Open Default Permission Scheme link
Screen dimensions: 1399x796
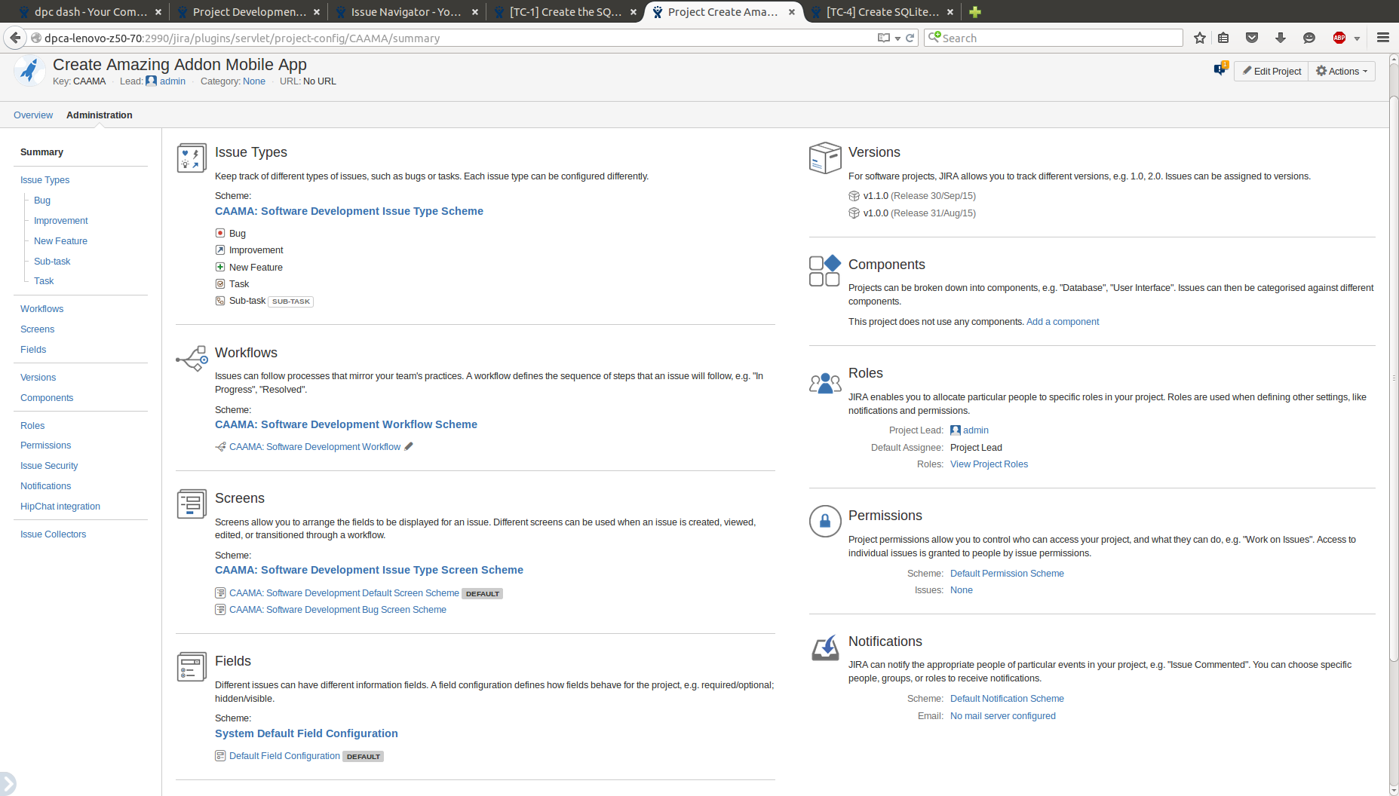point(1007,573)
